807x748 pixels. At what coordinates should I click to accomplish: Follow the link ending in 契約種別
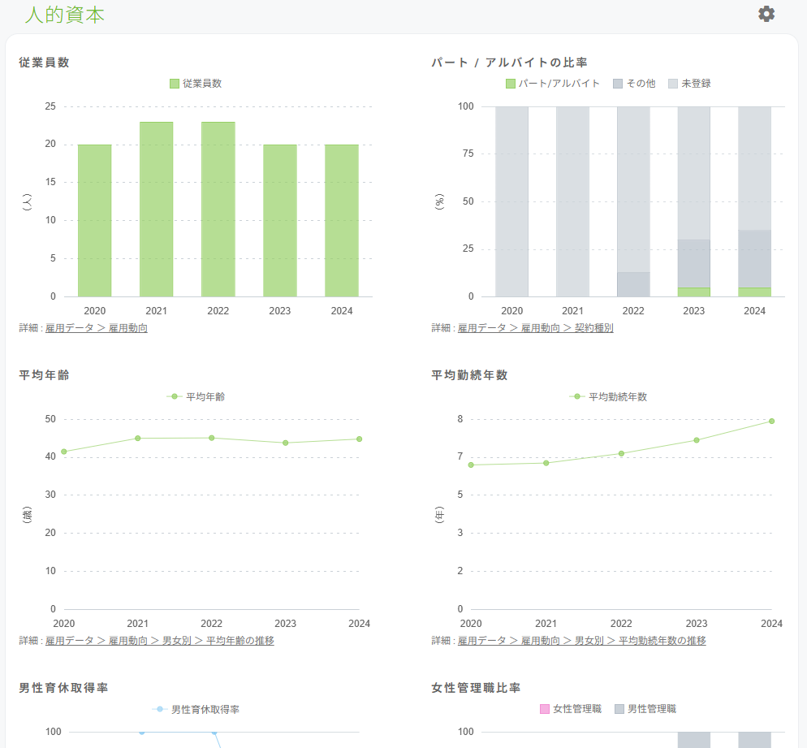[535, 328]
